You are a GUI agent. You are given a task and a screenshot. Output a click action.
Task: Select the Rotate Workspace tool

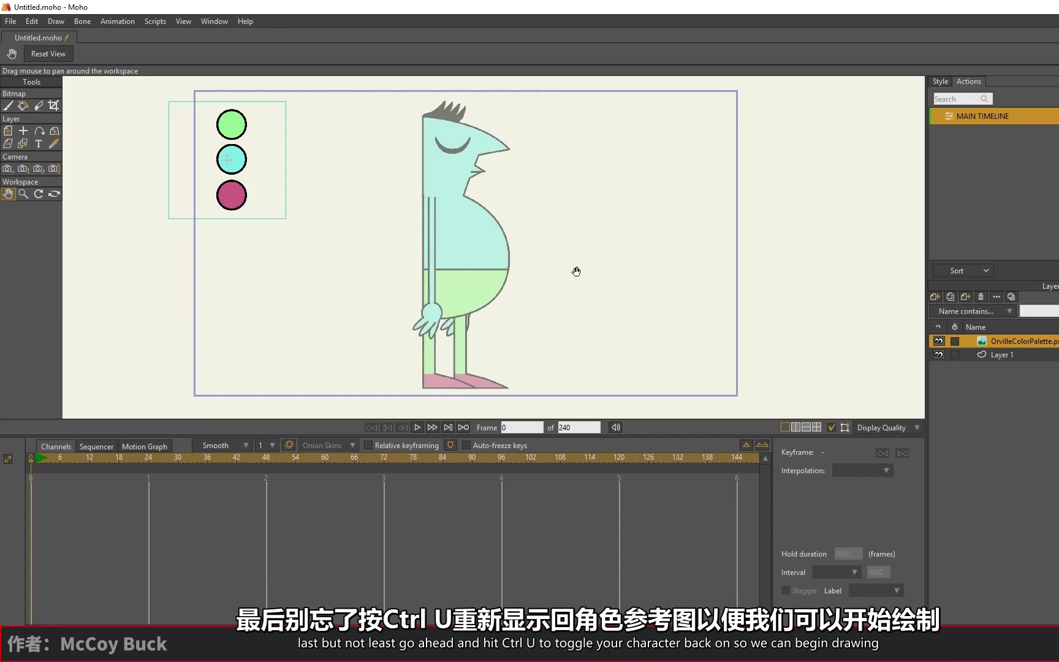coord(39,194)
